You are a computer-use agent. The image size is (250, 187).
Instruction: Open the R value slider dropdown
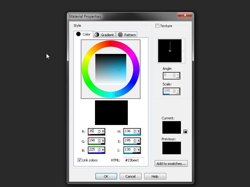[103, 132]
